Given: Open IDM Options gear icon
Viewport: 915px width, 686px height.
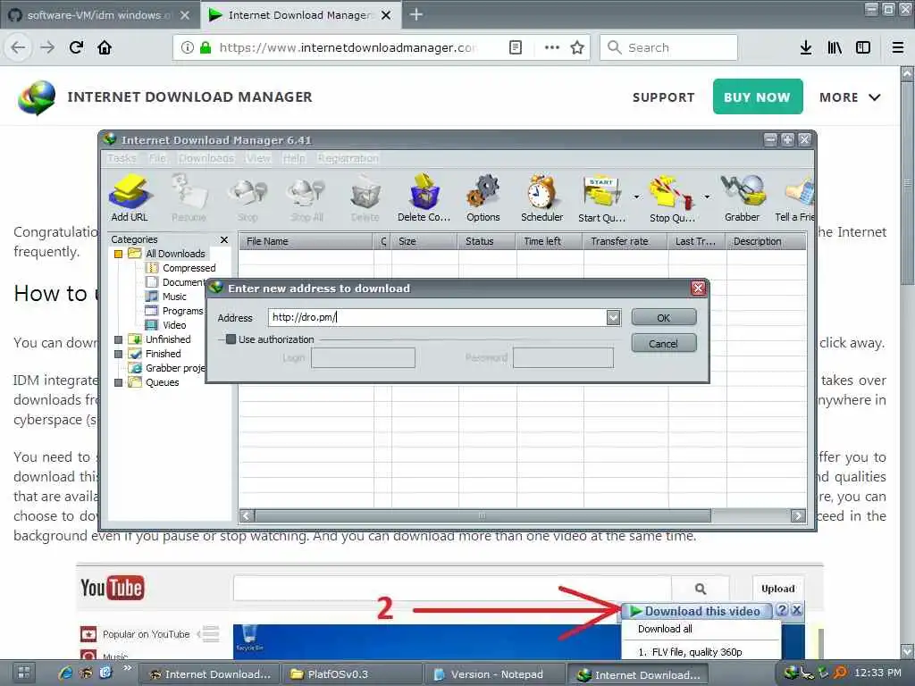Looking at the screenshot, I should (483, 198).
